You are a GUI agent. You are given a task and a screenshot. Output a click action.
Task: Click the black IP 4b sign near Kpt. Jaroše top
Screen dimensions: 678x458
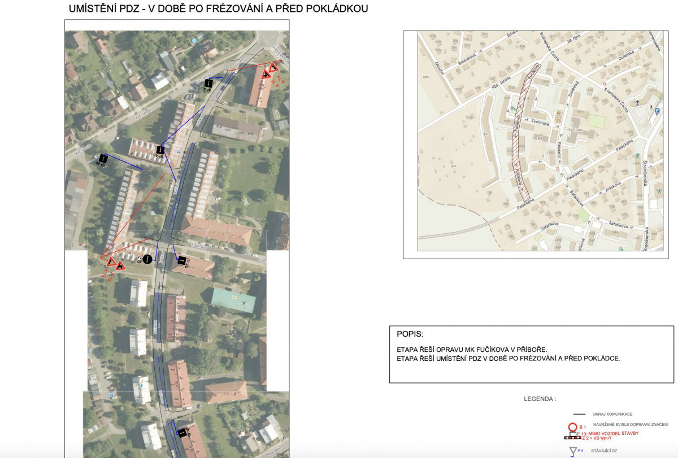(x=208, y=84)
